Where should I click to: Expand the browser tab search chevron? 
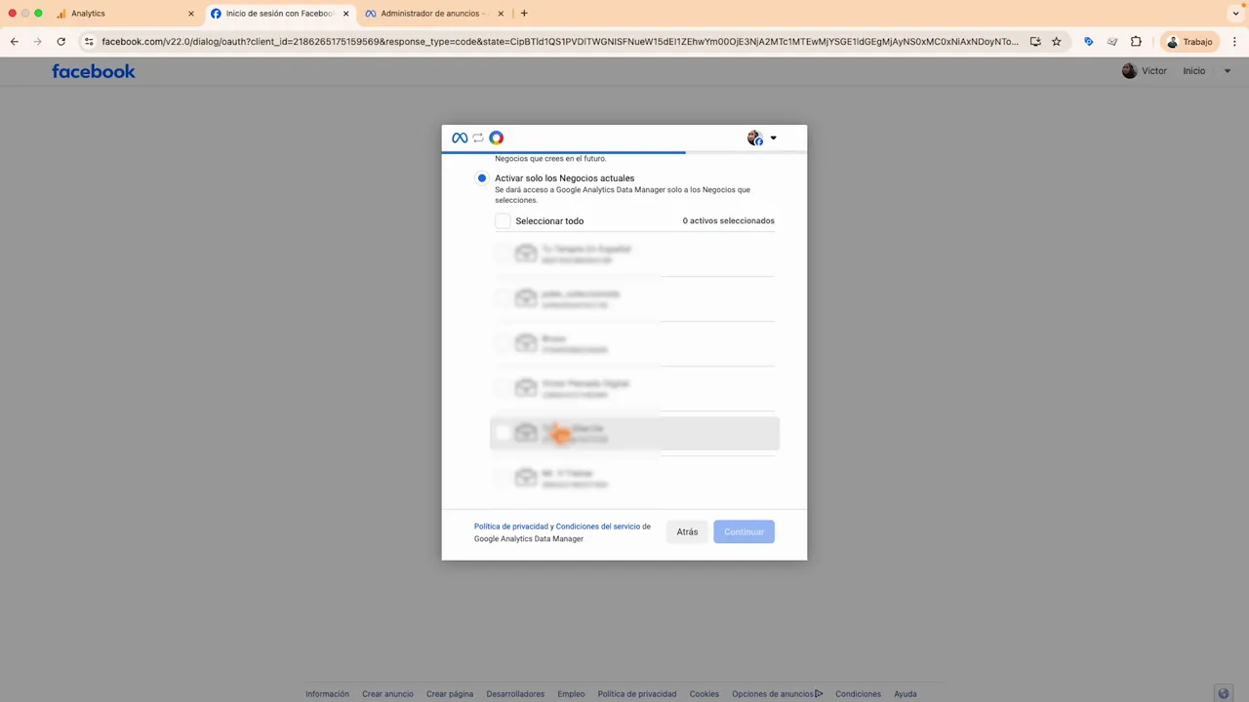1235,14
